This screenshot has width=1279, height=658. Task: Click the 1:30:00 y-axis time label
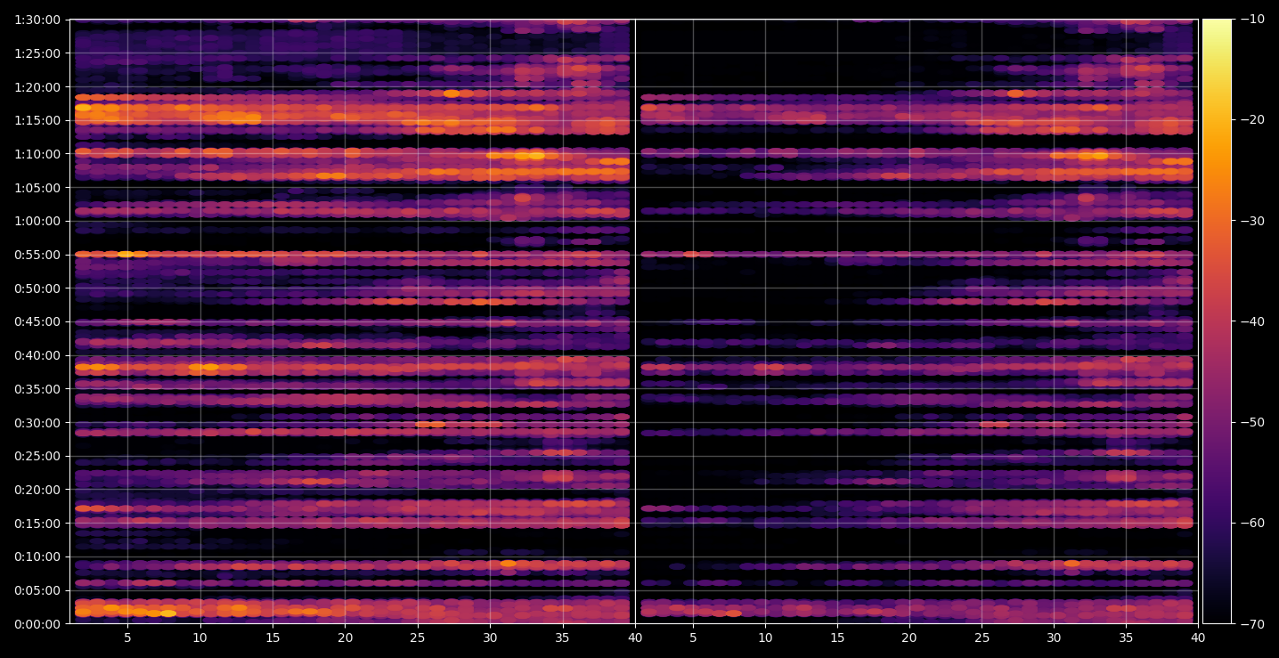point(37,20)
